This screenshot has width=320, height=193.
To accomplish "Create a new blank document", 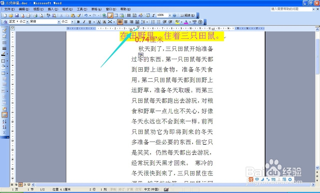I will 5,15.
